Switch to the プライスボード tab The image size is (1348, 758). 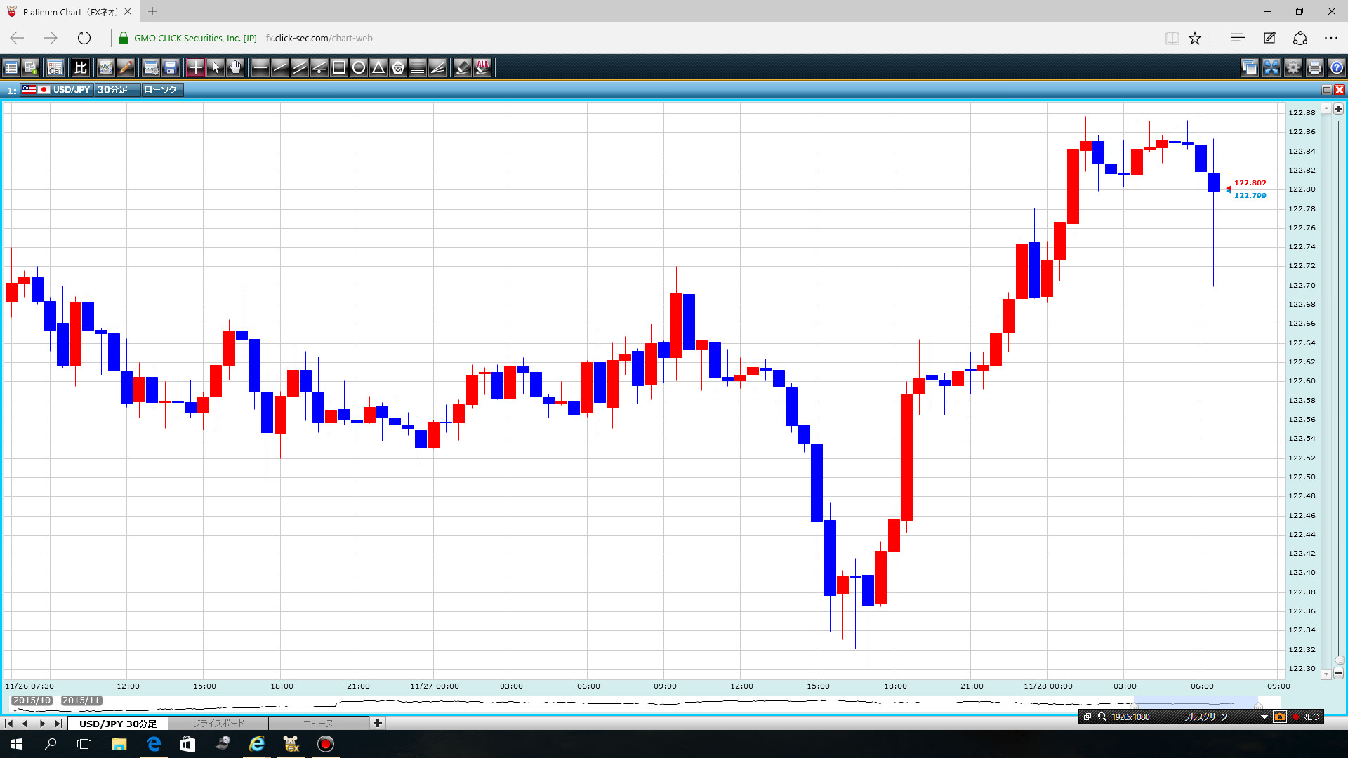point(218,723)
